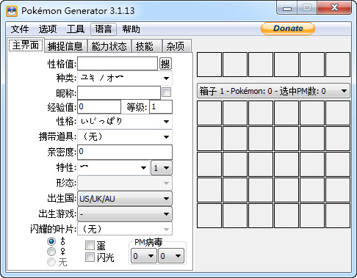This screenshot has width=357, height=278.
Task: Click the bottom-right slot of the box grid
Action: (338, 216)
